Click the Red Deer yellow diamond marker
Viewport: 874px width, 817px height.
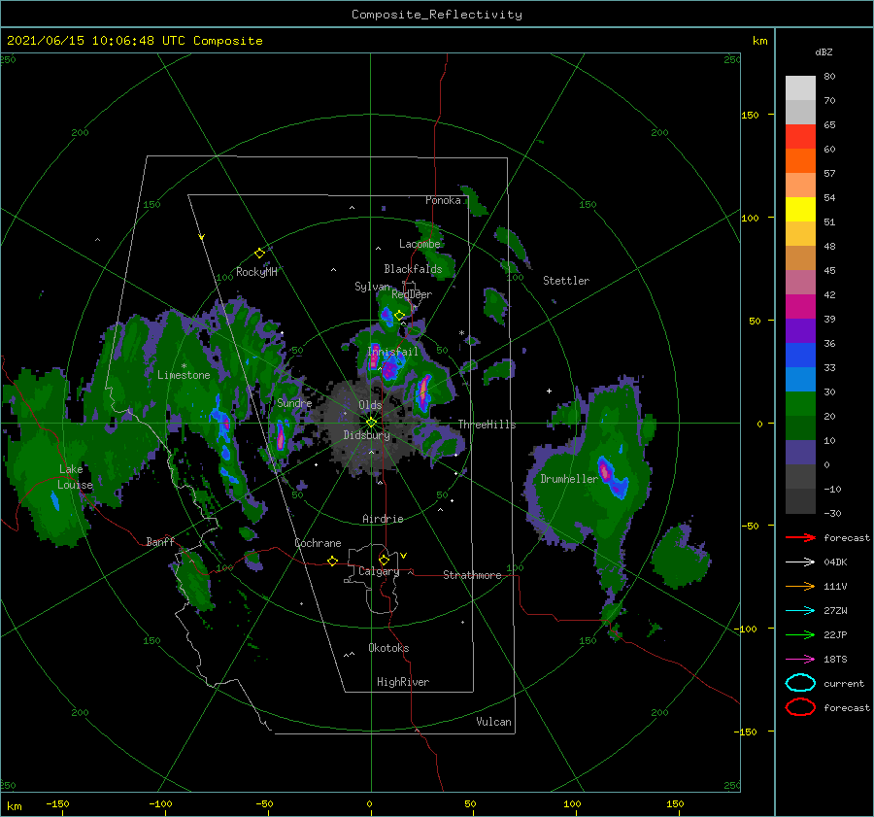399,316
